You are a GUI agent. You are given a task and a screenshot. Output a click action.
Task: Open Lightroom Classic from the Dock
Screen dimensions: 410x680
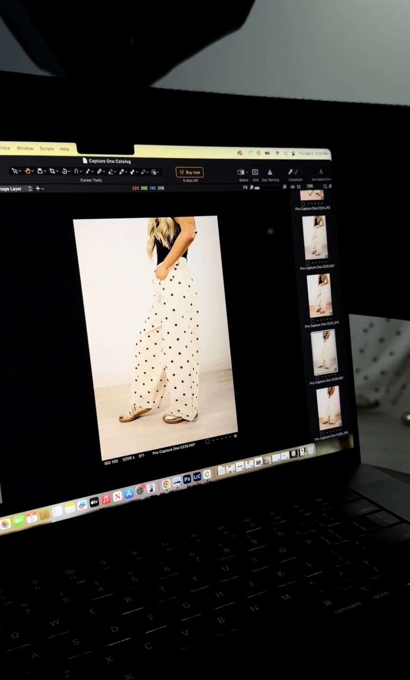tap(197, 477)
